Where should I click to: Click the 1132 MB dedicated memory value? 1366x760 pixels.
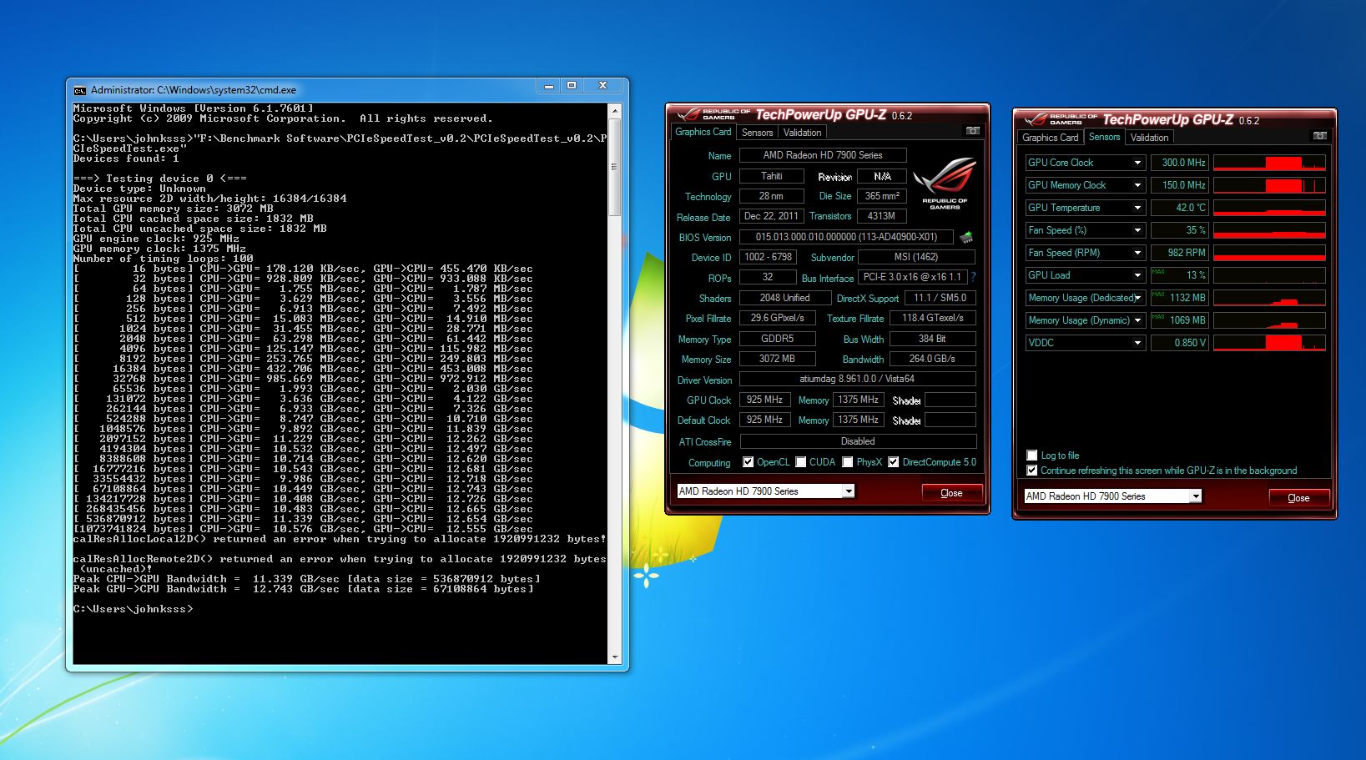pos(1179,298)
